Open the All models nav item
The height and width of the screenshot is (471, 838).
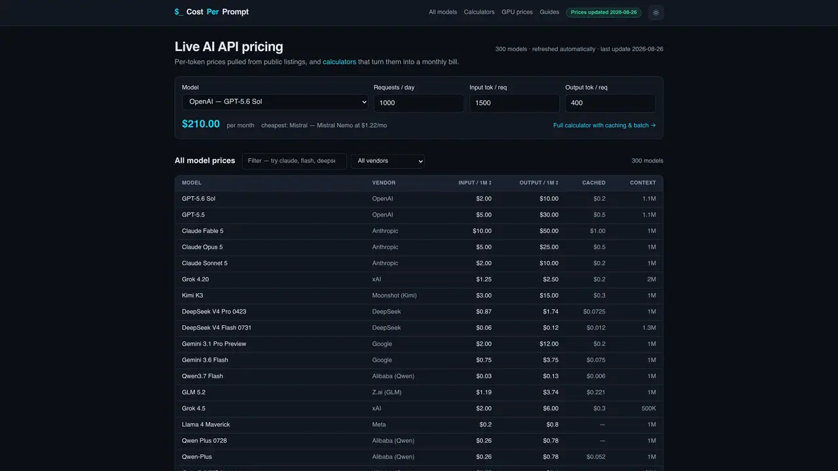click(x=443, y=12)
